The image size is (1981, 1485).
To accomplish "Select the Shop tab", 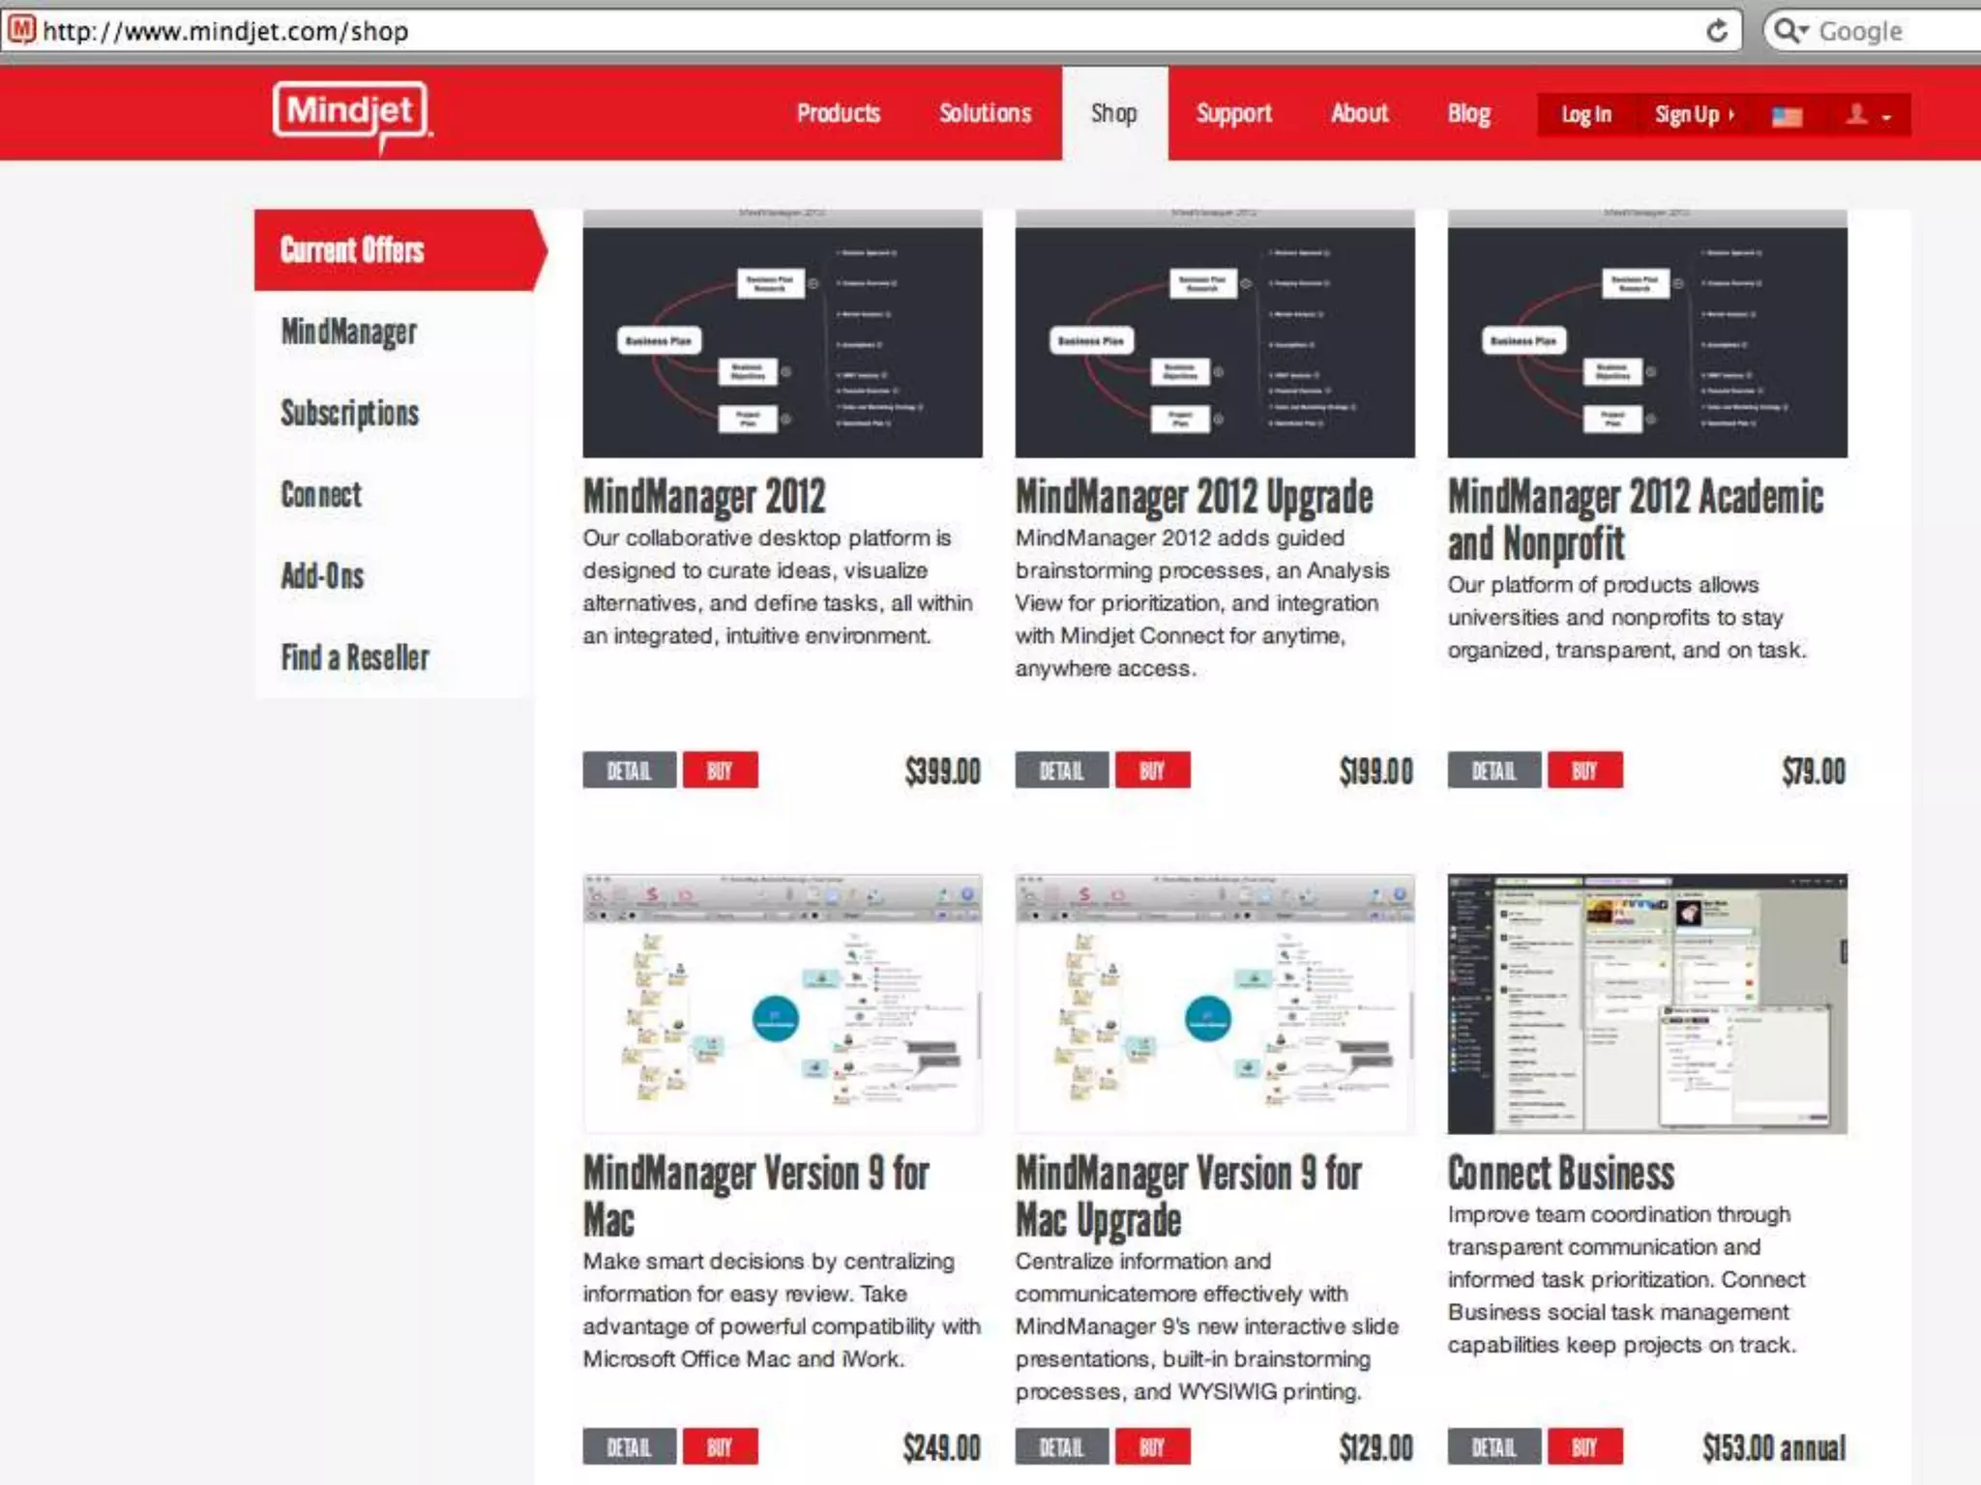I will (1113, 113).
